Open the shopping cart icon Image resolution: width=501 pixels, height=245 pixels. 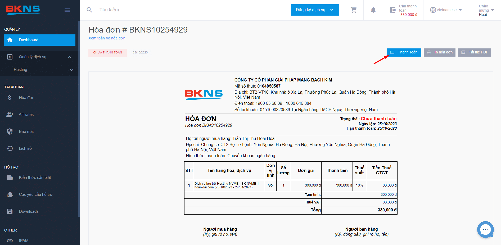tap(354, 10)
